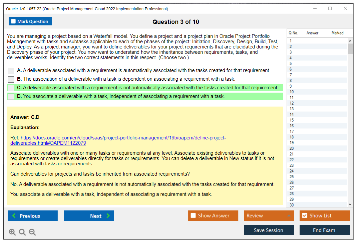
Task: Click the zoom-out magnifier icon
Action: 32,232
